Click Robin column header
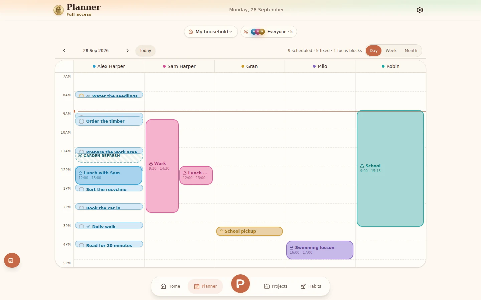This screenshot has height=300, width=481. pyautogui.click(x=390, y=66)
